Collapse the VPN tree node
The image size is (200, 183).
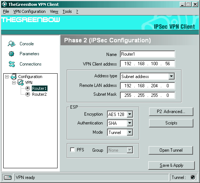(14, 83)
